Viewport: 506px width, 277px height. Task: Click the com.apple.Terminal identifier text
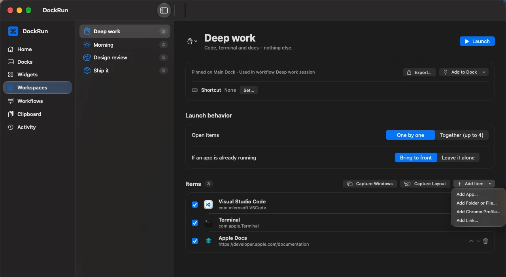pos(239,226)
